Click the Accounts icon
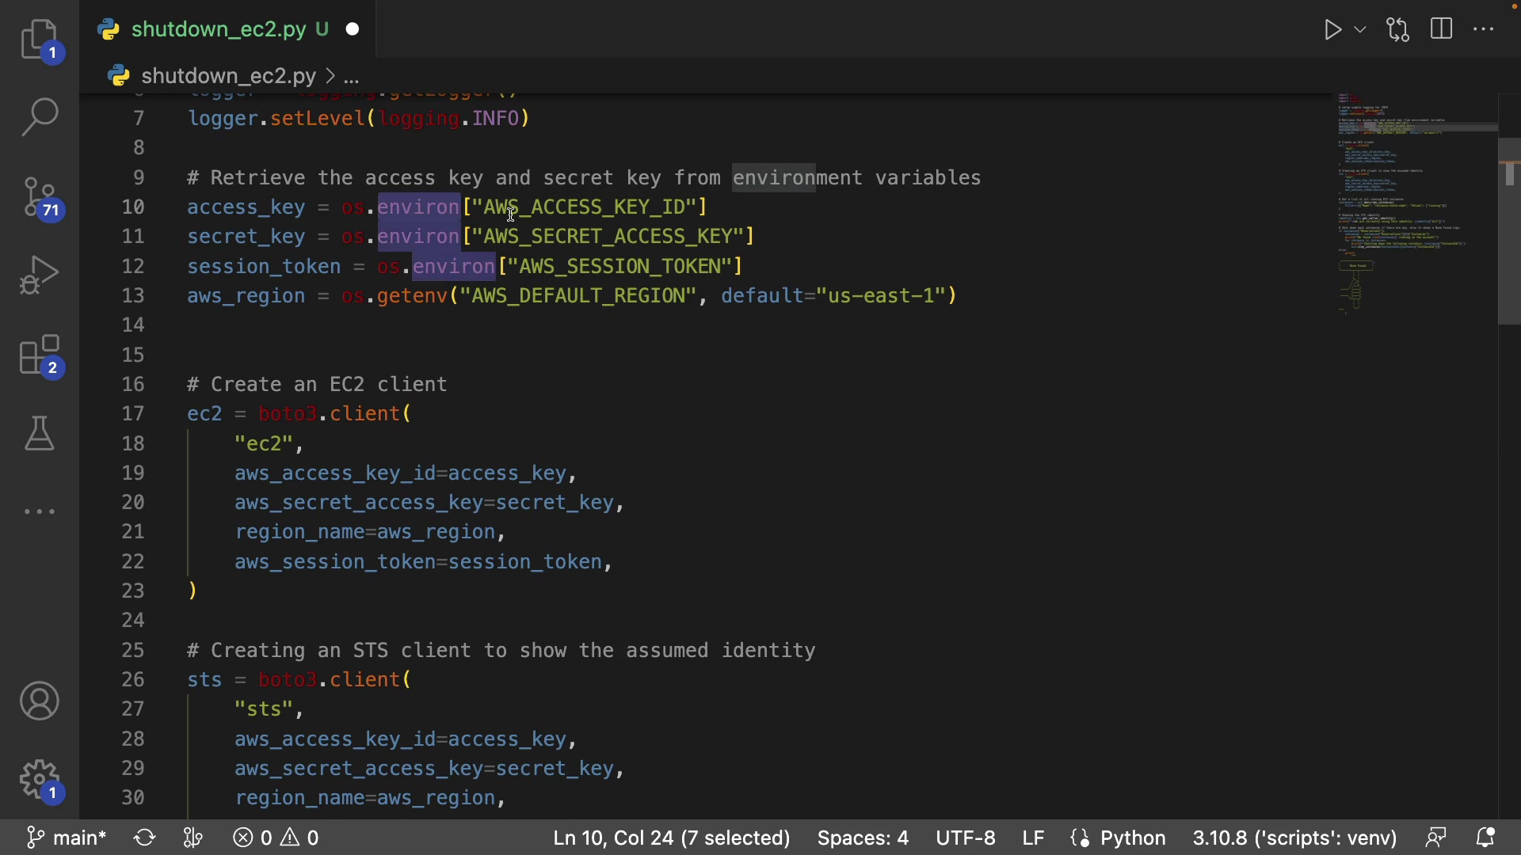This screenshot has height=855, width=1521. (40, 701)
